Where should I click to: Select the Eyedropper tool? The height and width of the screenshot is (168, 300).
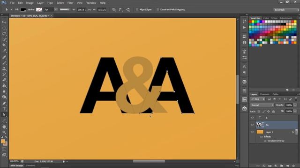coord(4,51)
